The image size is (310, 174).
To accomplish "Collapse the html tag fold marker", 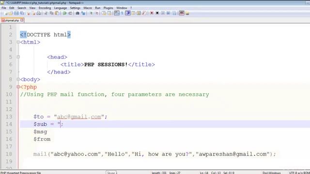I will pos(18,42).
